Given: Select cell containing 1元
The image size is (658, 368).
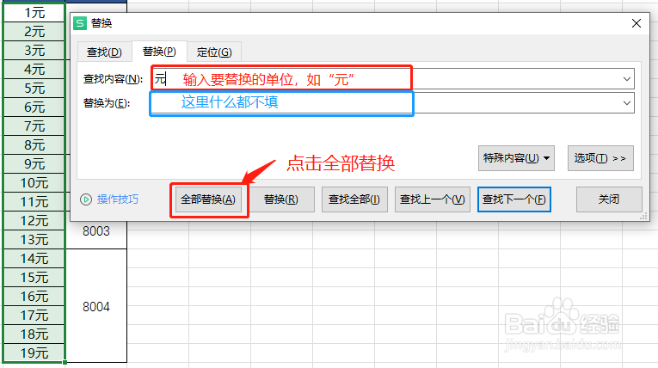Looking at the screenshot, I should tap(34, 13).
